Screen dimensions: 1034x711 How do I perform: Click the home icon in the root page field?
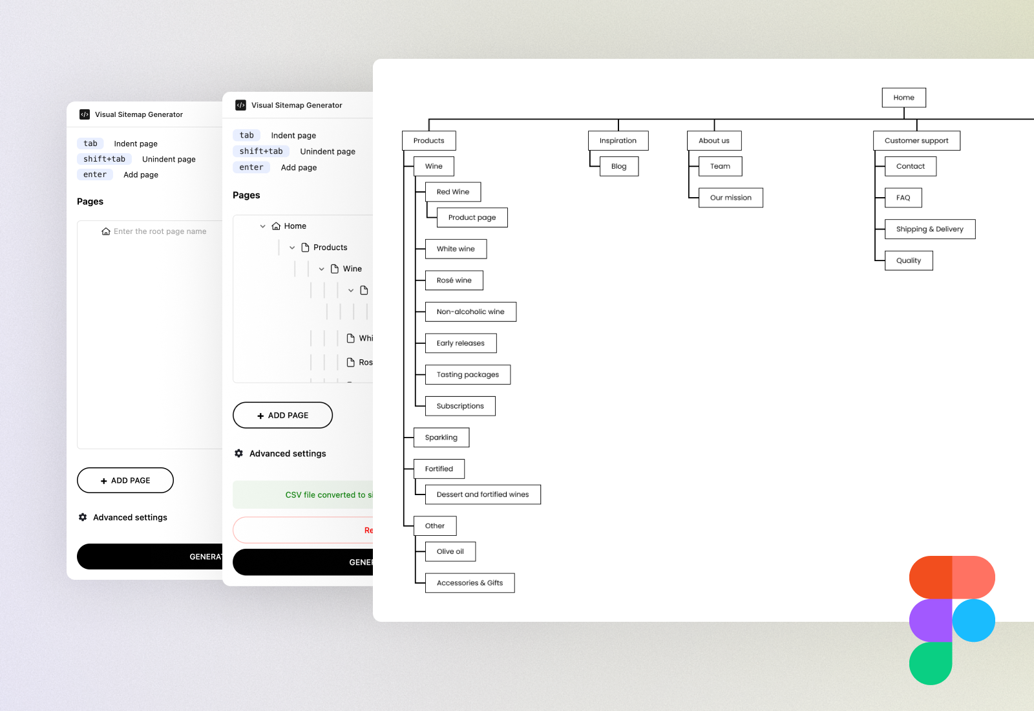tap(106, 231)
